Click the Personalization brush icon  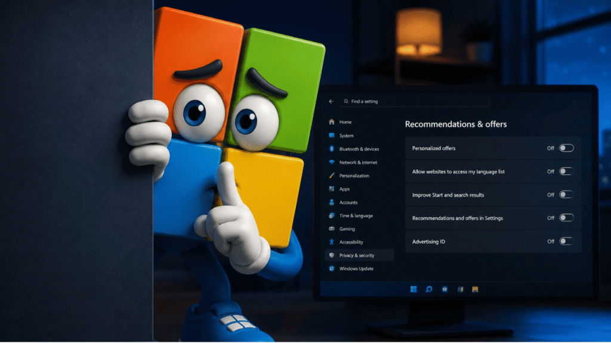click(332, 176)
